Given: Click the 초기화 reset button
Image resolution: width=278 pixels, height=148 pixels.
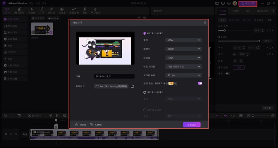Looking at the screenshot, I should click(x=267, y=108).
